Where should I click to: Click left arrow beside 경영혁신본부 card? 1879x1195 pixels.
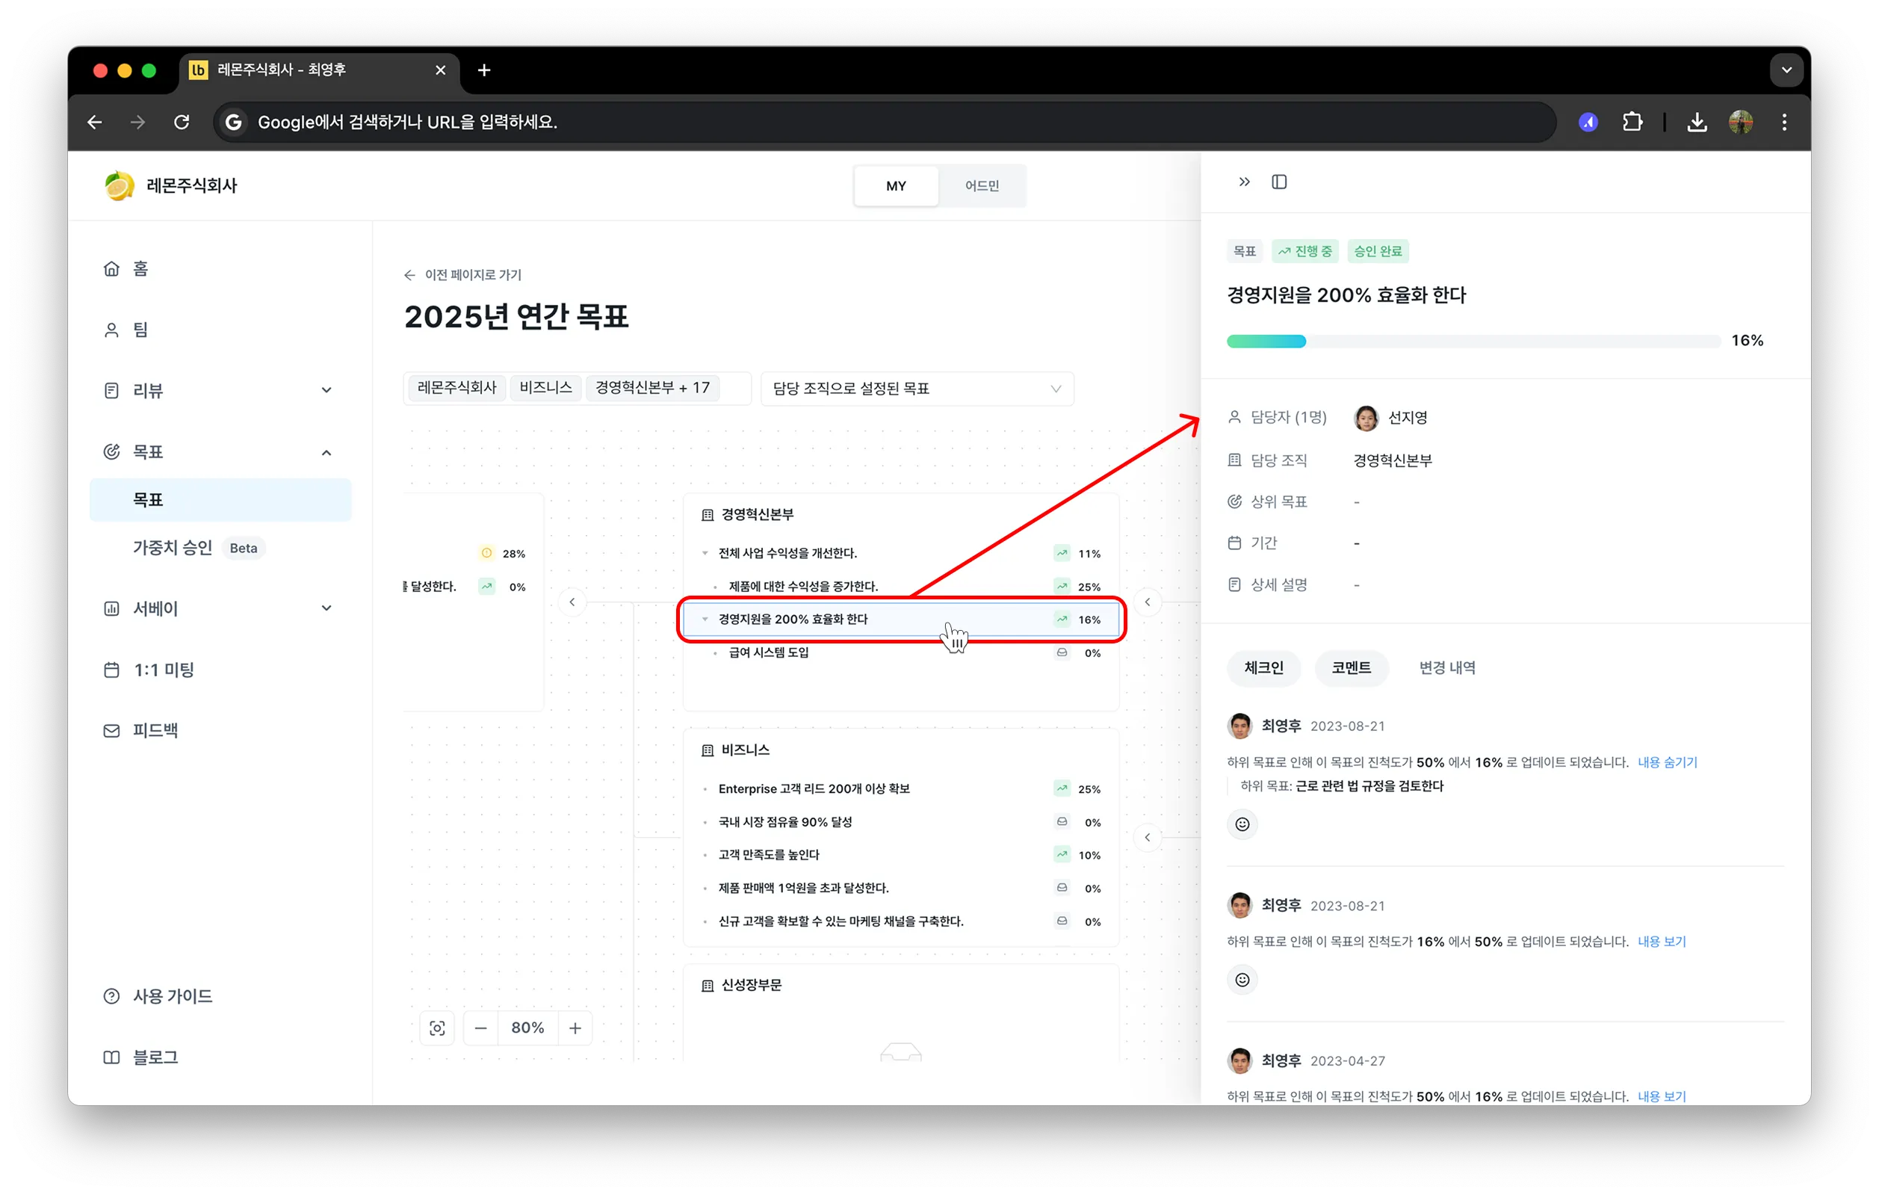(x=572, y=602)
